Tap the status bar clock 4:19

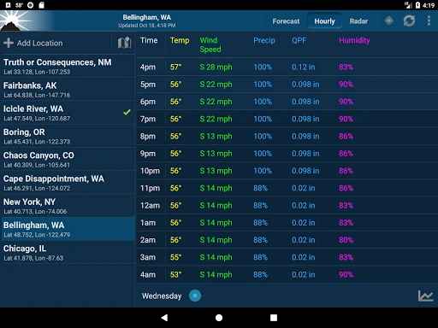click(x=429, y=5)
